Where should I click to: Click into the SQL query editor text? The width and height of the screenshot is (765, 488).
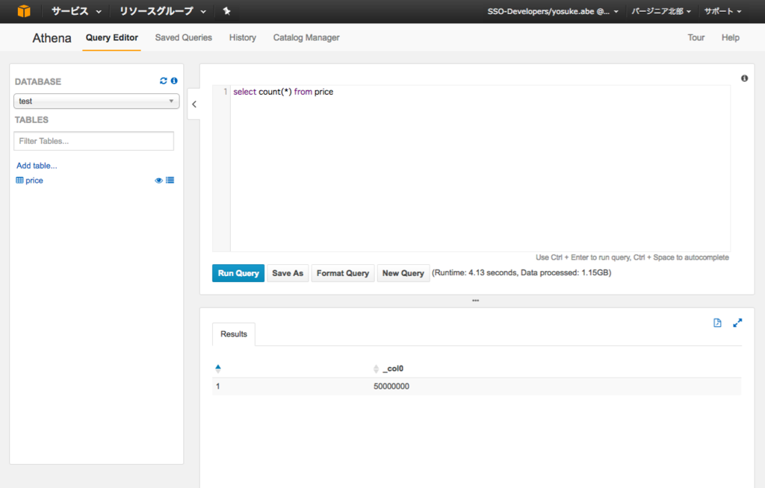(x=283, y=92)
